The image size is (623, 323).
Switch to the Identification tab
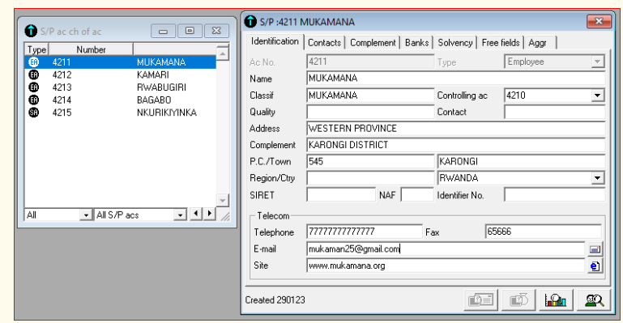pos(275,41)
